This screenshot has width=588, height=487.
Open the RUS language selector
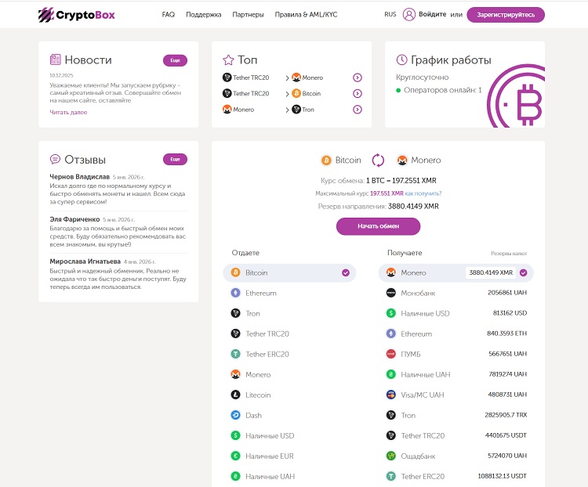pyautogui.click(x=390, y=14)
